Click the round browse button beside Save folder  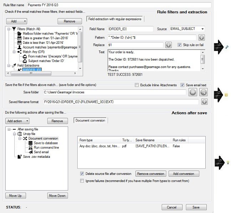tap(193, 92)
